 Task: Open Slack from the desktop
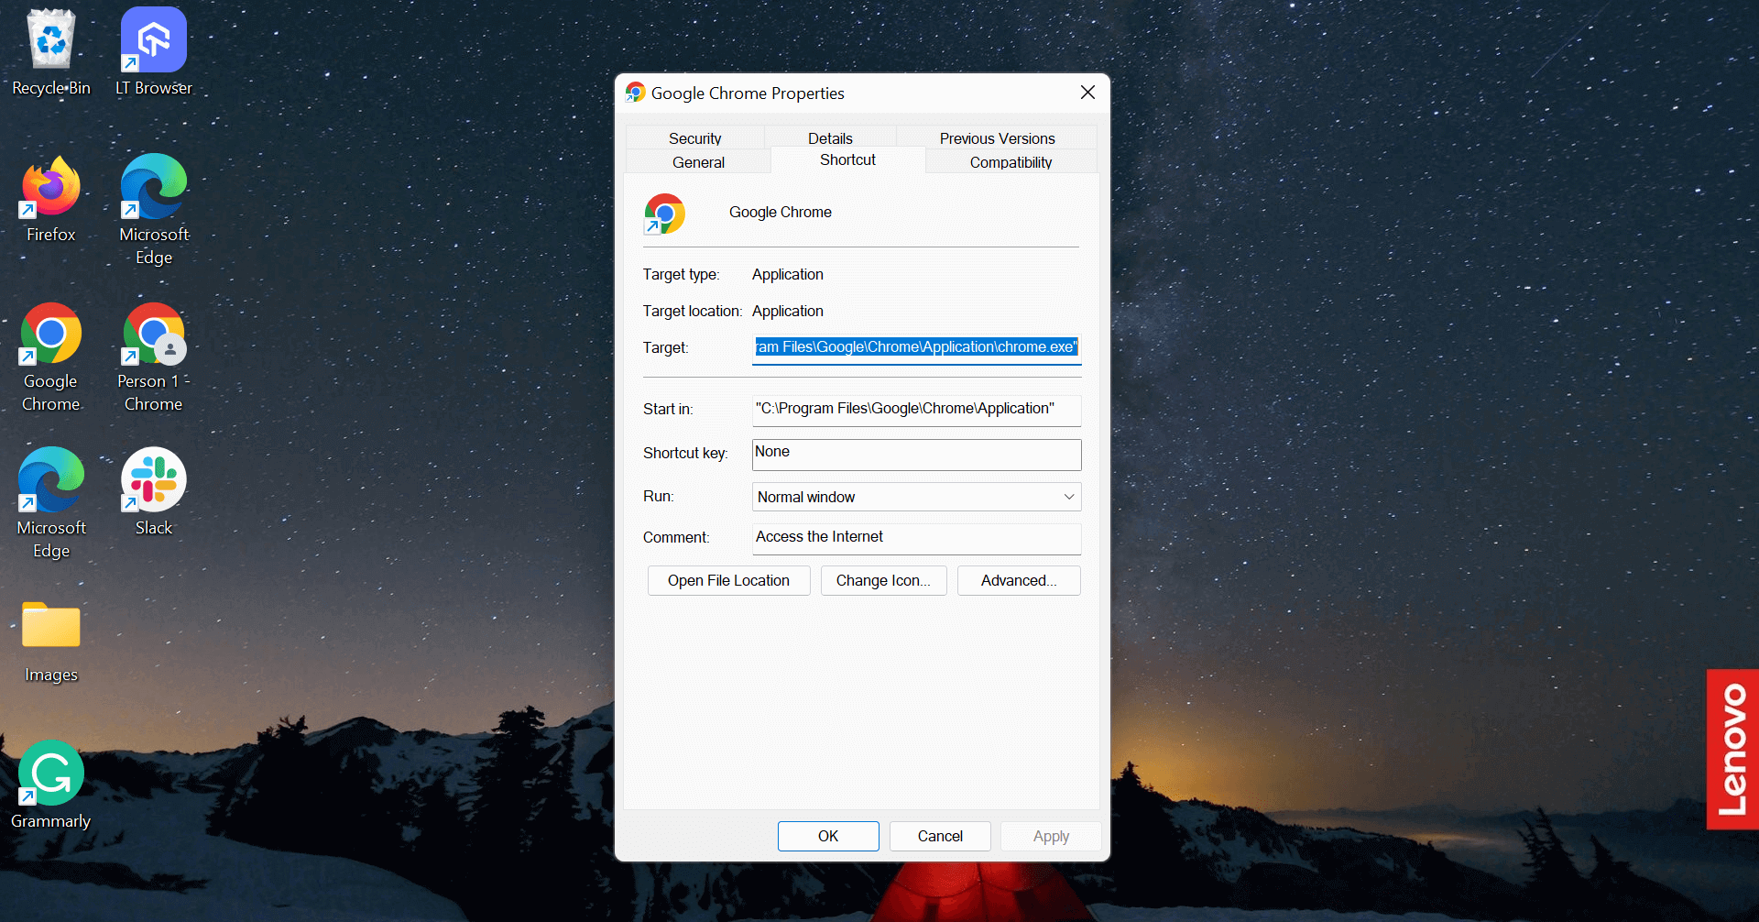pos(152,479)
